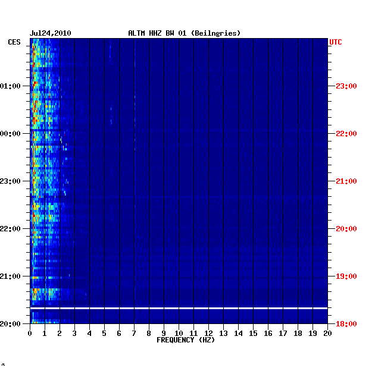Click frequency axis label 11

coord(193,334)
